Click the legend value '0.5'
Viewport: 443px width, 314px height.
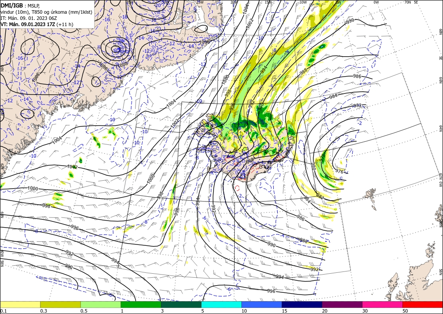[84, 311]
